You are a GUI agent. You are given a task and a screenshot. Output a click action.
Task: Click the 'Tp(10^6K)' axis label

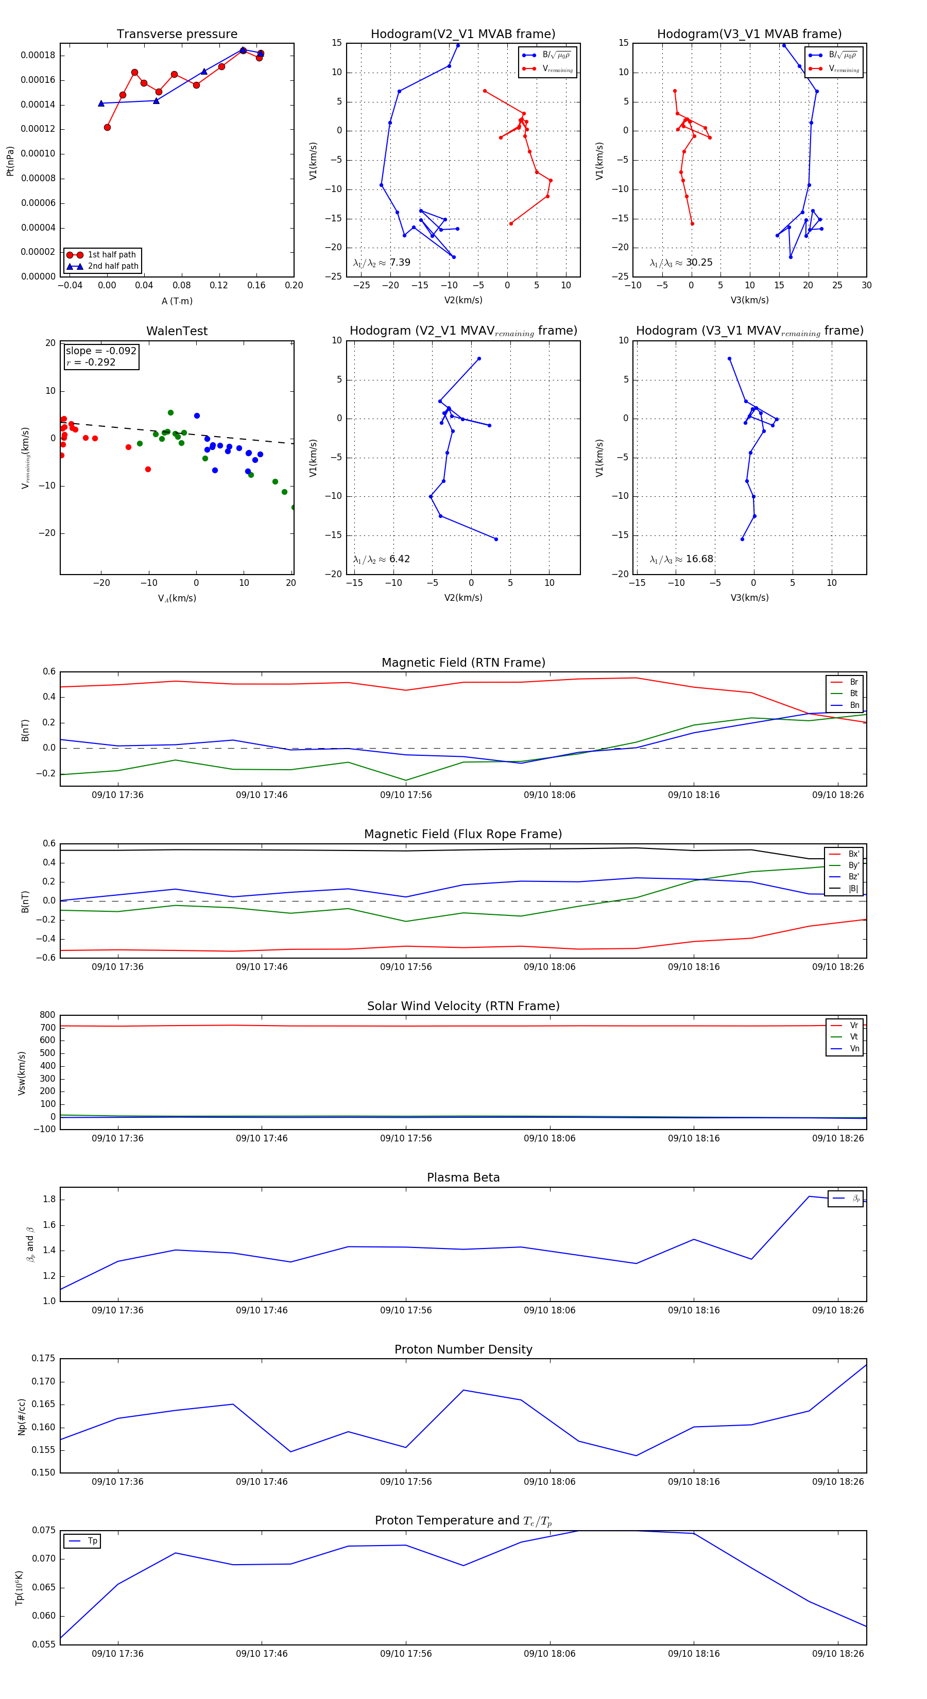19,1588
